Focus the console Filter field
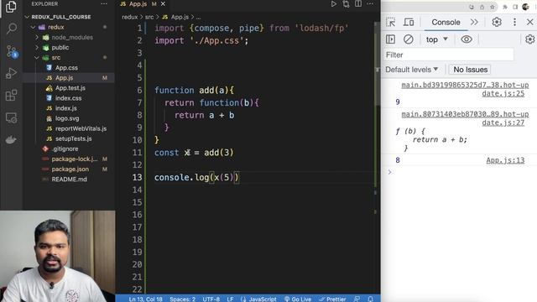Screen dimensions: 537x302 click(449, 55)
